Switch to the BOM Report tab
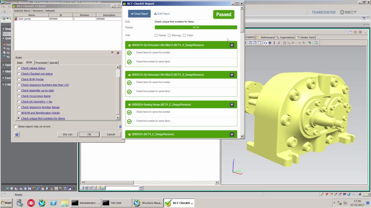Image resolution: width=371 pixels, height=208 pixels. [162, 14]
